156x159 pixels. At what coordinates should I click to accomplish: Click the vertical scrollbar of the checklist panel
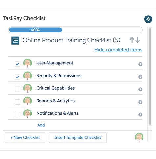click(150, 77)
